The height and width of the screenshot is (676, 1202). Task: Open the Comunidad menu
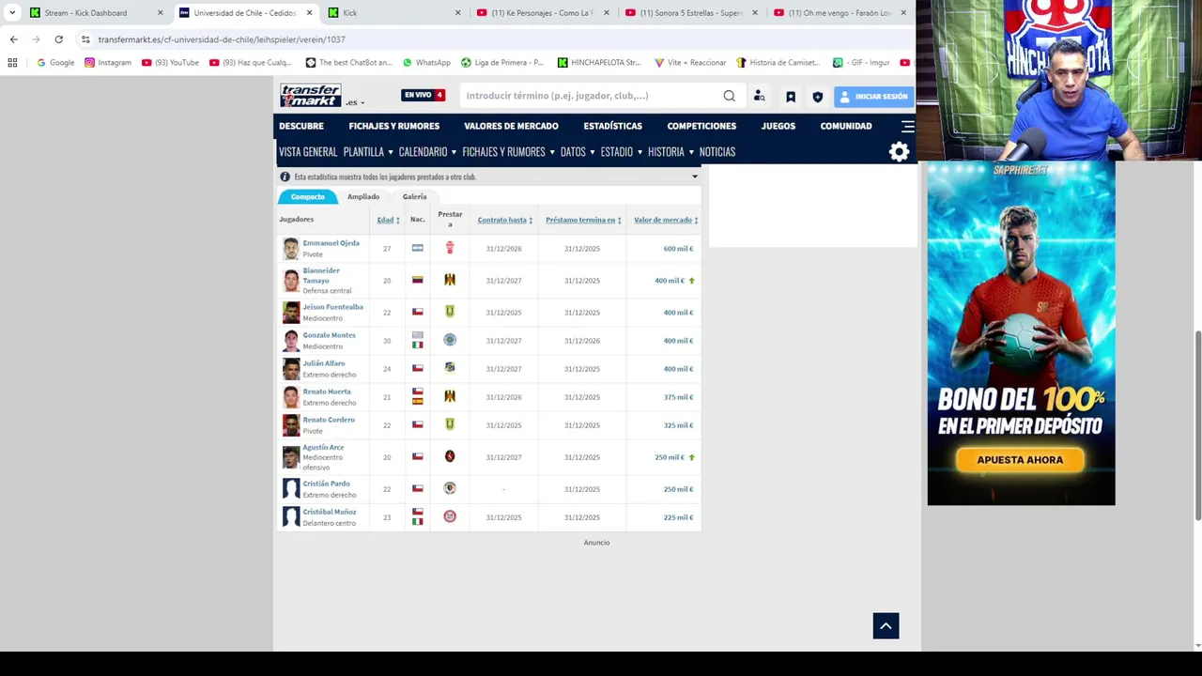tap(846, 126)
